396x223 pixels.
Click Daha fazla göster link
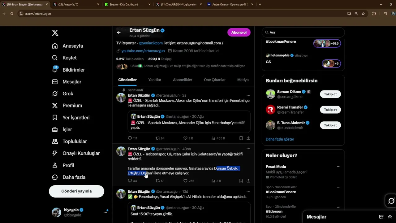point(280,139)
